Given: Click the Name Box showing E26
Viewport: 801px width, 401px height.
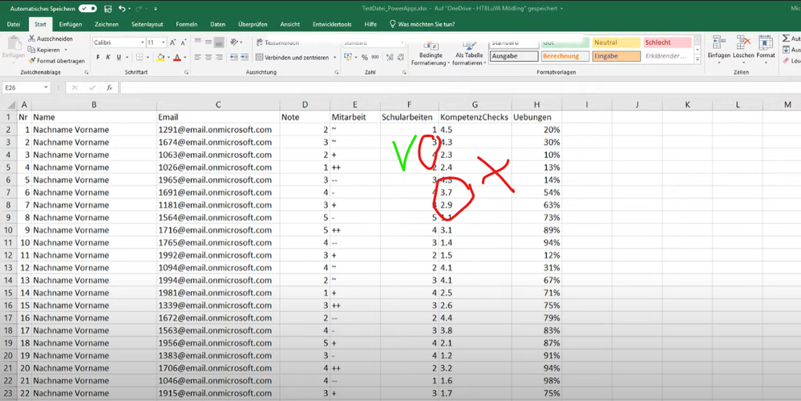Looking at the screenshot, I should (22, 88).
